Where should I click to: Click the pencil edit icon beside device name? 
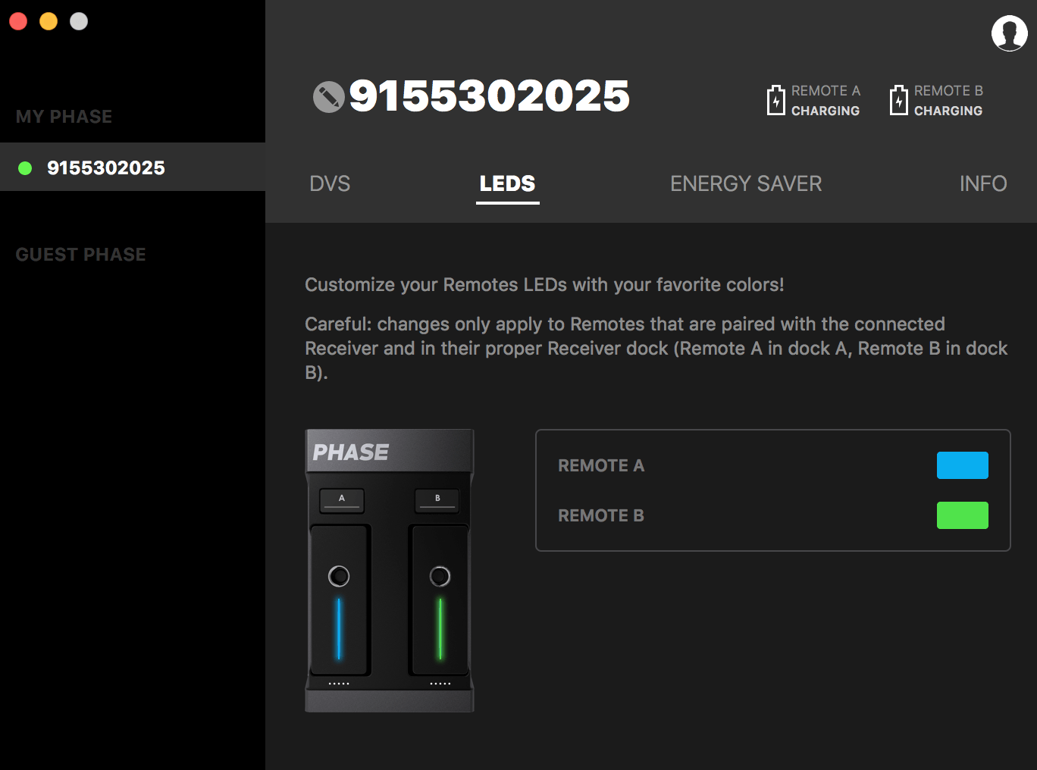click(x=328, y=97)
